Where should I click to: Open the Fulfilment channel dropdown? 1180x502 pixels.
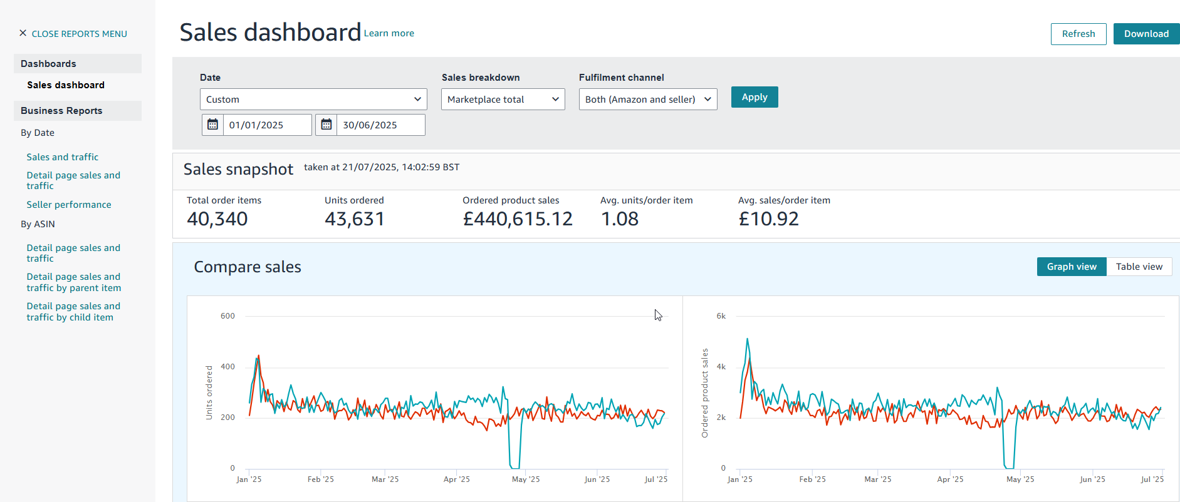pyautogui.click(x=647, y=100)
